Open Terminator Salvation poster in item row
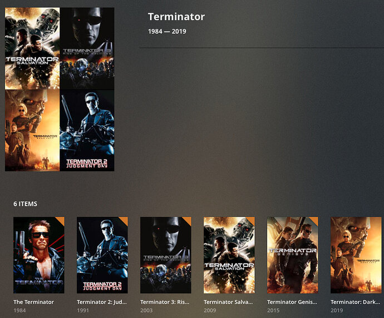This screenshot has height=318, width=384. [x=229, y=255]
